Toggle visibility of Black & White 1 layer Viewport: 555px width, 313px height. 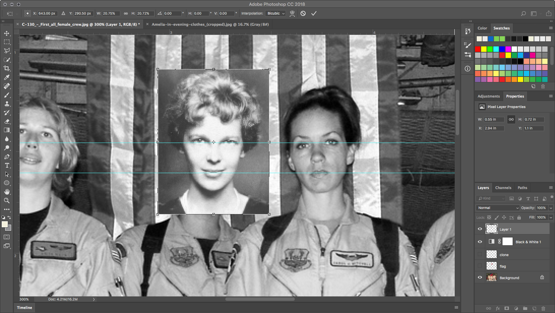[480, 242]
